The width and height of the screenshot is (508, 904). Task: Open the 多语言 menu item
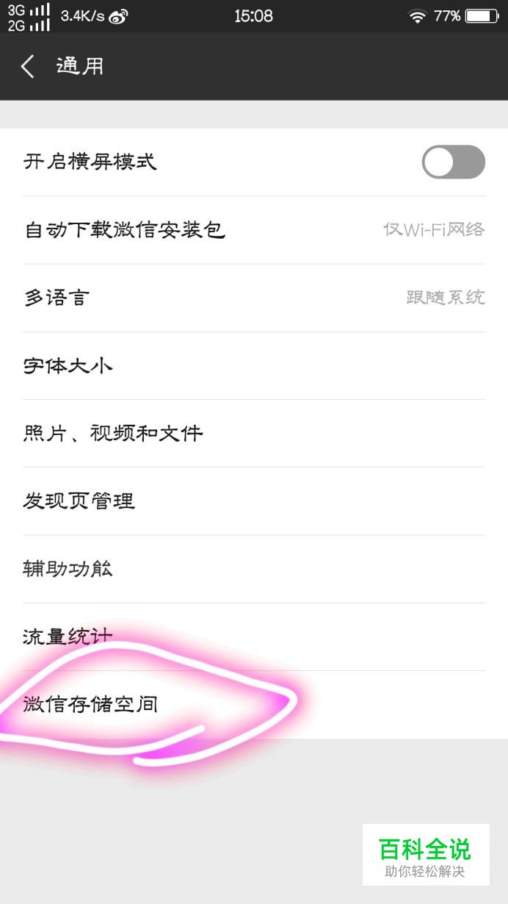click(254, 298)
